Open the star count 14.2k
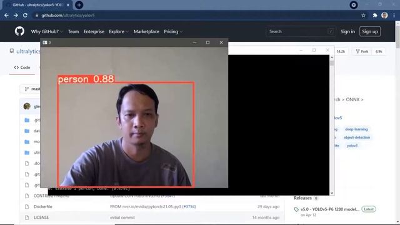This screenshot has width=400, height=225. (341, 51)
